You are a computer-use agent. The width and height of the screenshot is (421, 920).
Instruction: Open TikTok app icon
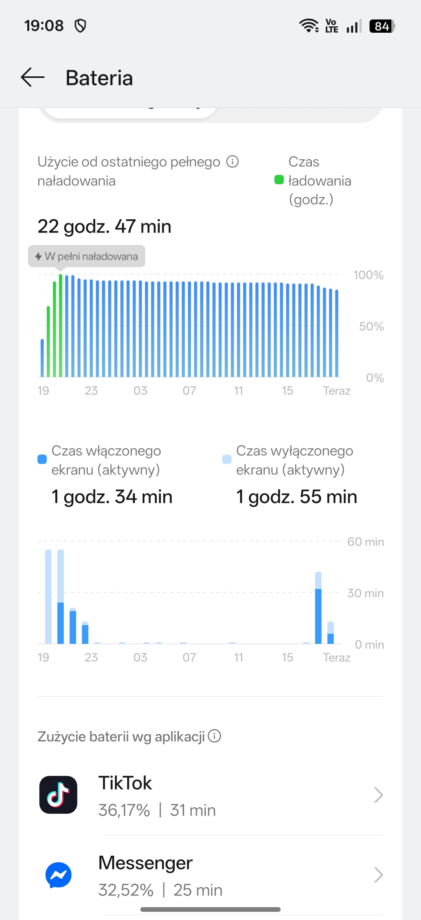click(58, 795)
